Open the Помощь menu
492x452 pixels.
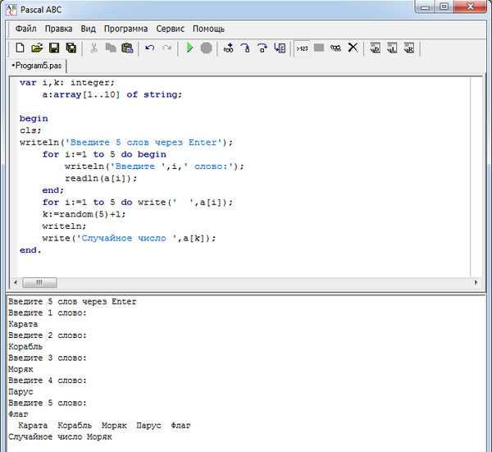[x=208, y=29]
